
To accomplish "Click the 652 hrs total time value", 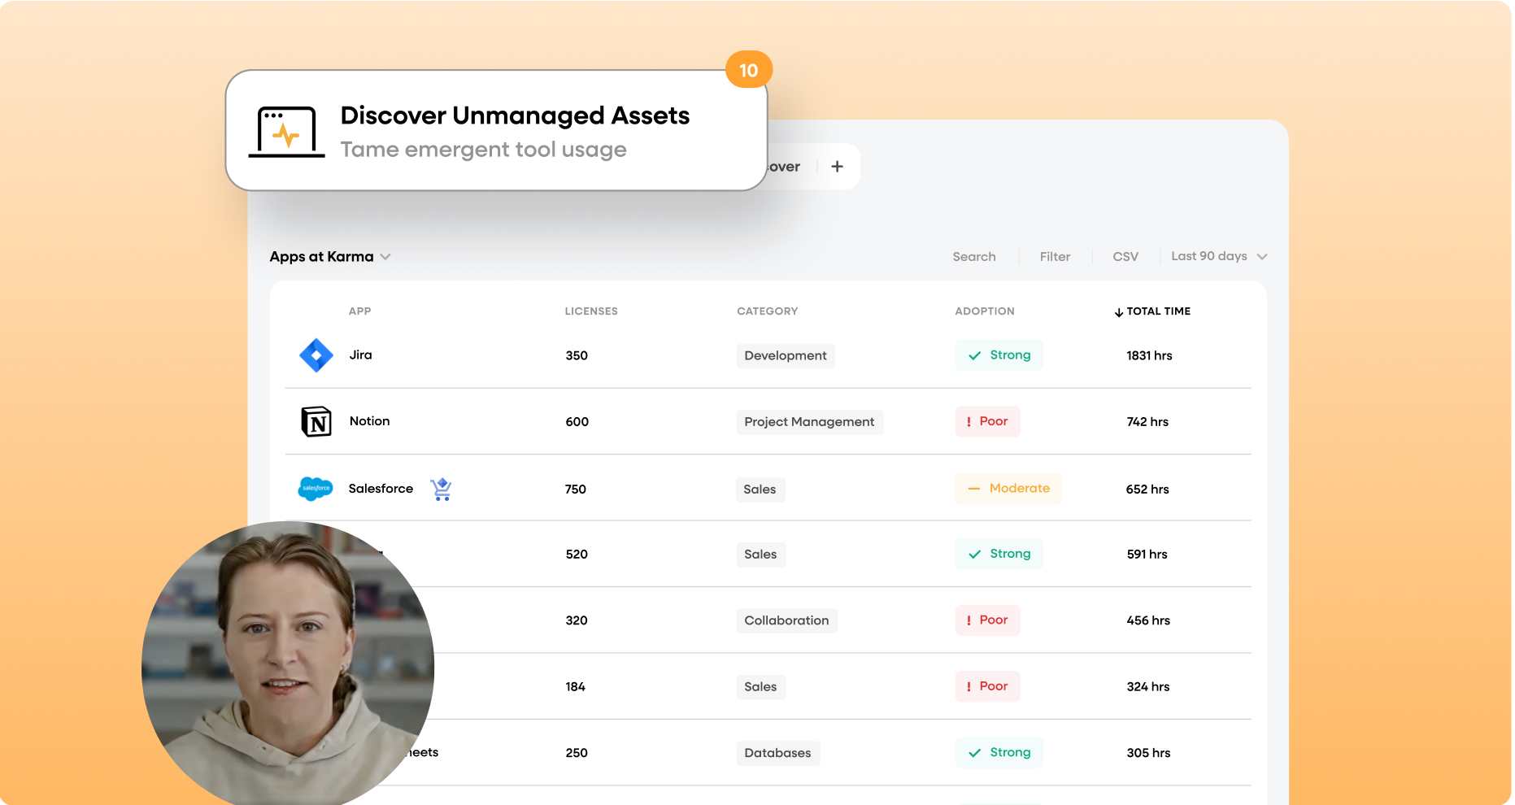I will point(1147,490).
